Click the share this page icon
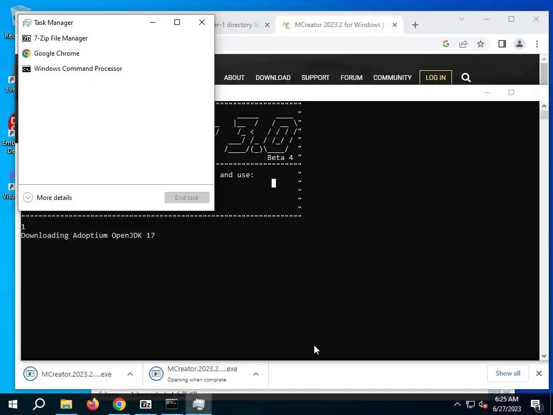The height and width of the screenshot is (415, 553). 463,44
